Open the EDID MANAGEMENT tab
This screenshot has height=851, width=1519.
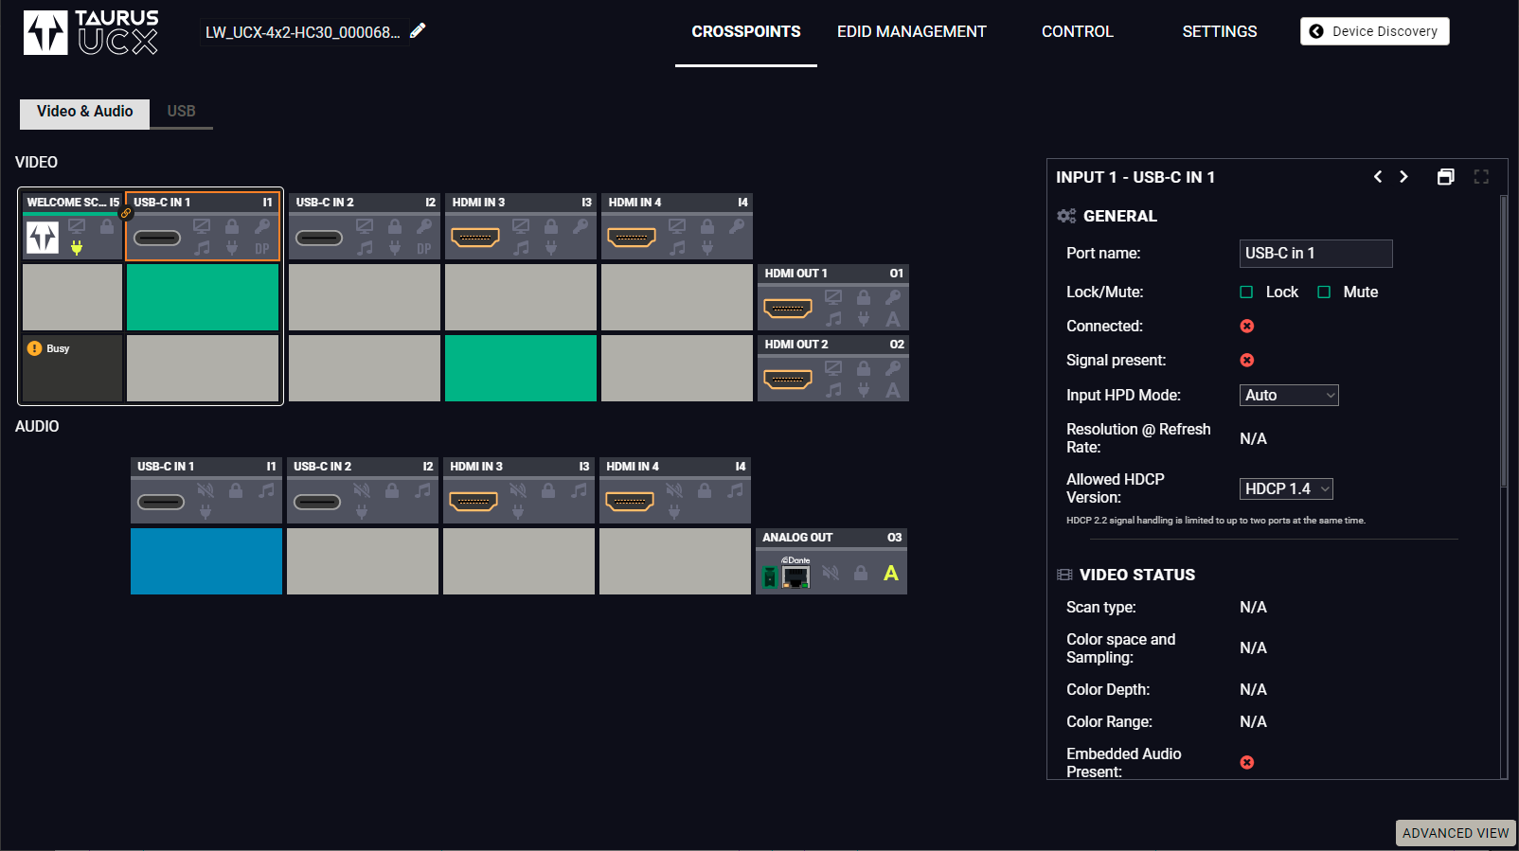912,32
